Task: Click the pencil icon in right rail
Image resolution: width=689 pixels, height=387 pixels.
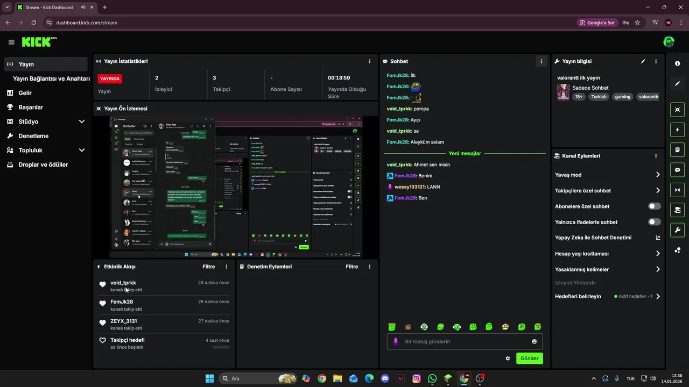Action: [677, 84]
